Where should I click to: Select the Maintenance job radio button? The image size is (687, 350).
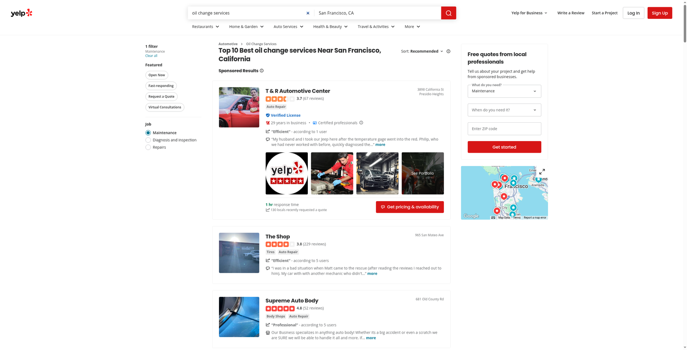[148, 133]
